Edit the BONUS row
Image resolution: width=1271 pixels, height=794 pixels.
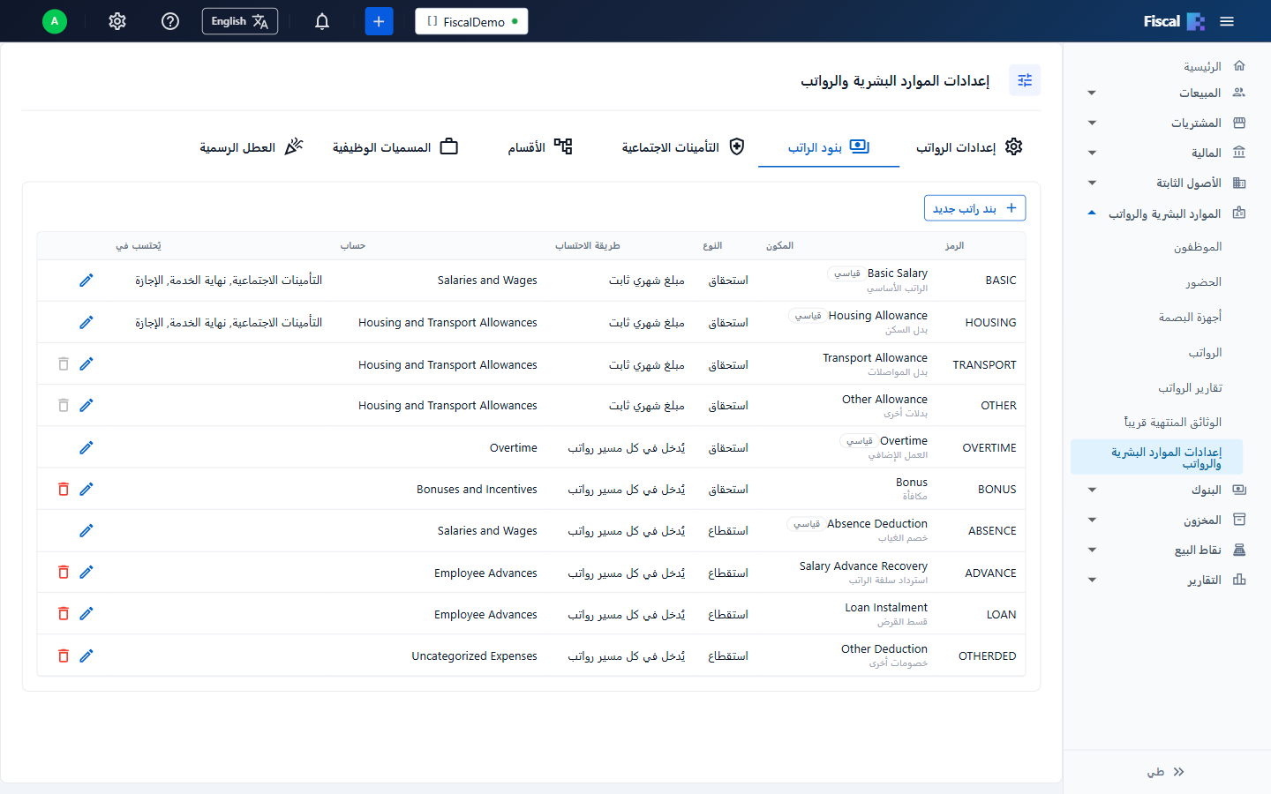[x=86, y=490]
